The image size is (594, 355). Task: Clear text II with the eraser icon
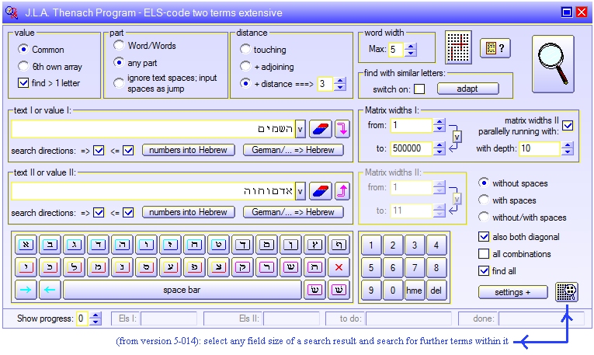click(320, 190)
